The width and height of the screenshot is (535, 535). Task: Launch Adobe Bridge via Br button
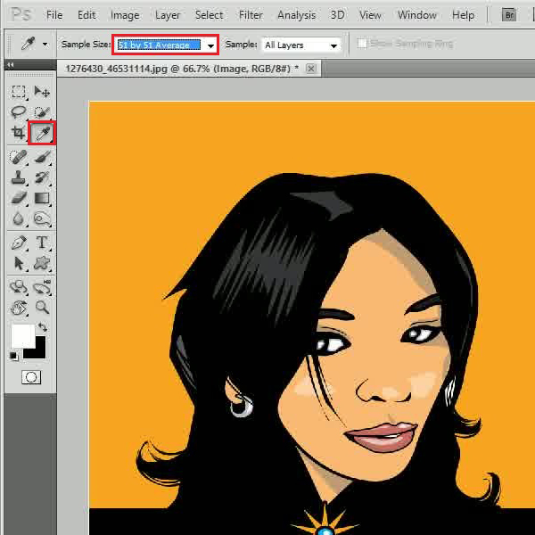click(509, 15)
